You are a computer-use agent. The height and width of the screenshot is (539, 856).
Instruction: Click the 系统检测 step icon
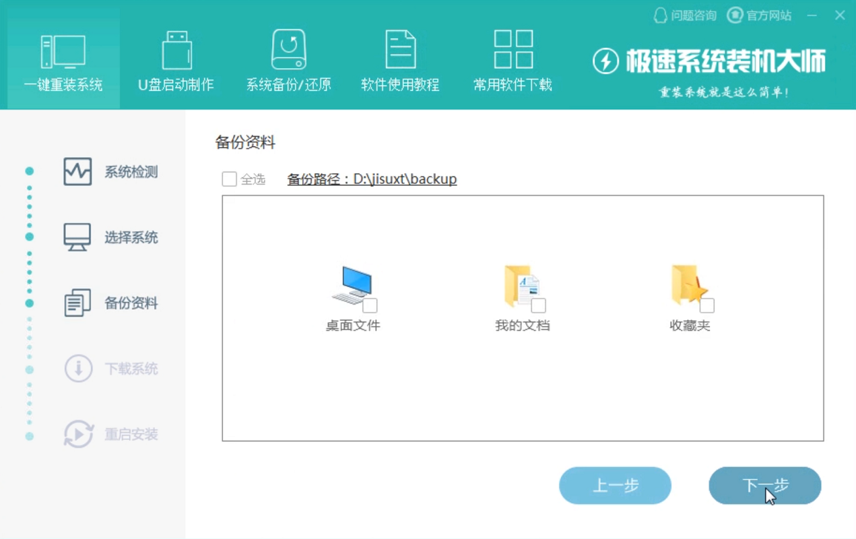(x=76, y=172)
